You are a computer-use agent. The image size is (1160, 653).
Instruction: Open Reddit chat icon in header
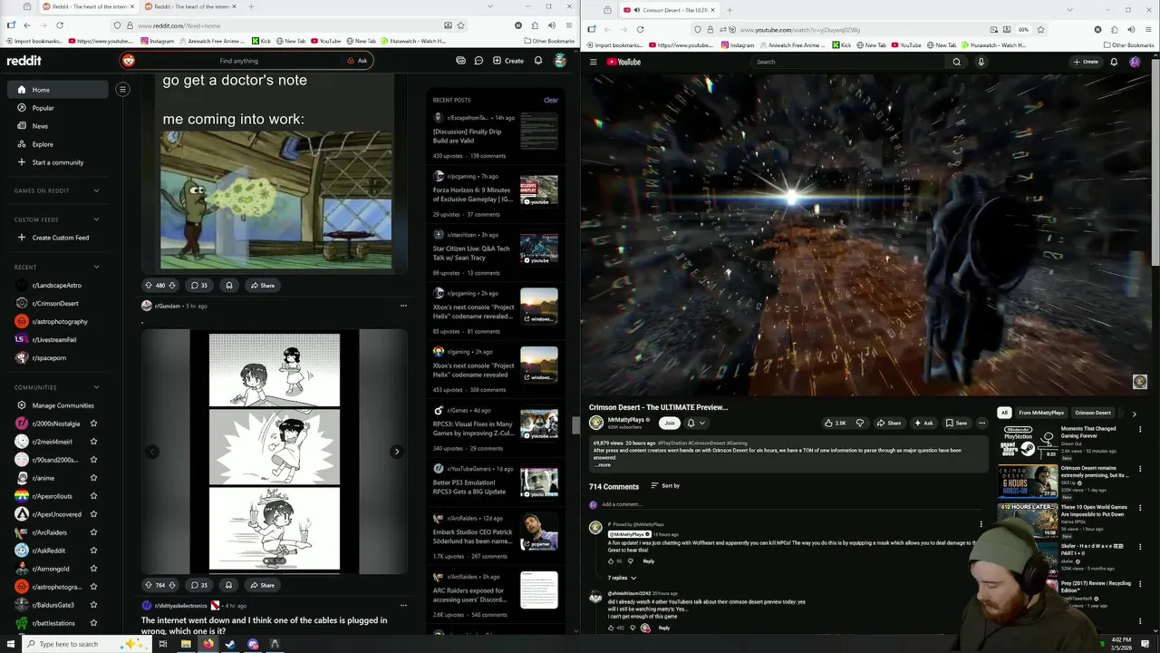478,61
